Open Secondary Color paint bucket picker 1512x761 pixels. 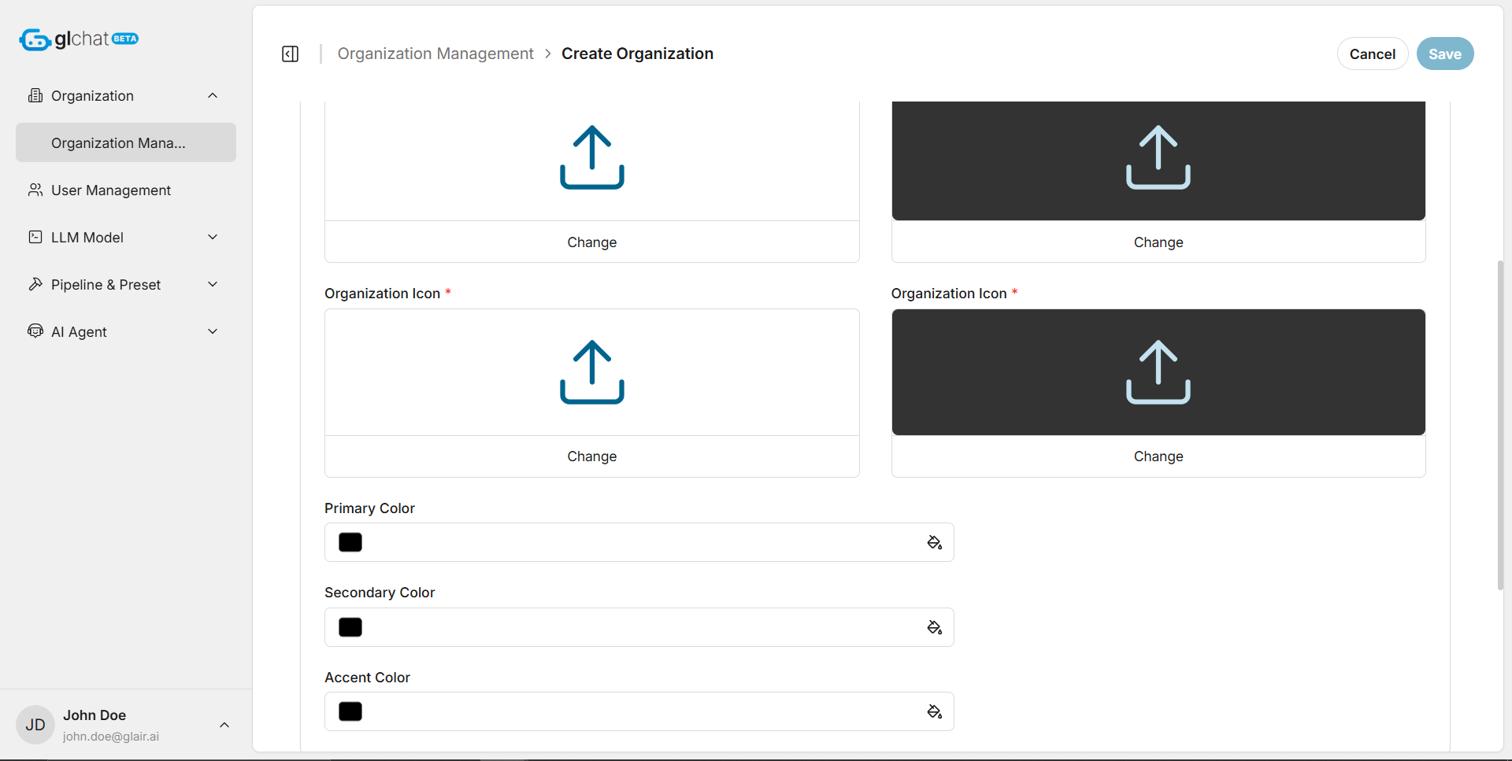[x=934, y=627]
